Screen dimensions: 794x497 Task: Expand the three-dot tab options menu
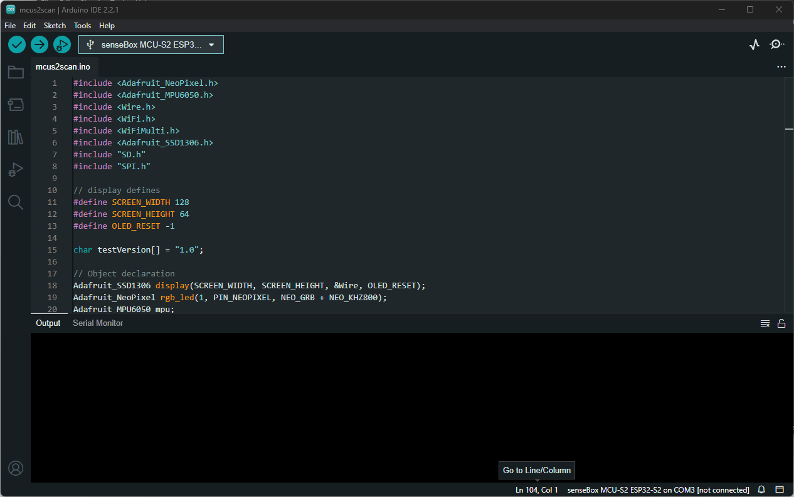pos(781,66)
